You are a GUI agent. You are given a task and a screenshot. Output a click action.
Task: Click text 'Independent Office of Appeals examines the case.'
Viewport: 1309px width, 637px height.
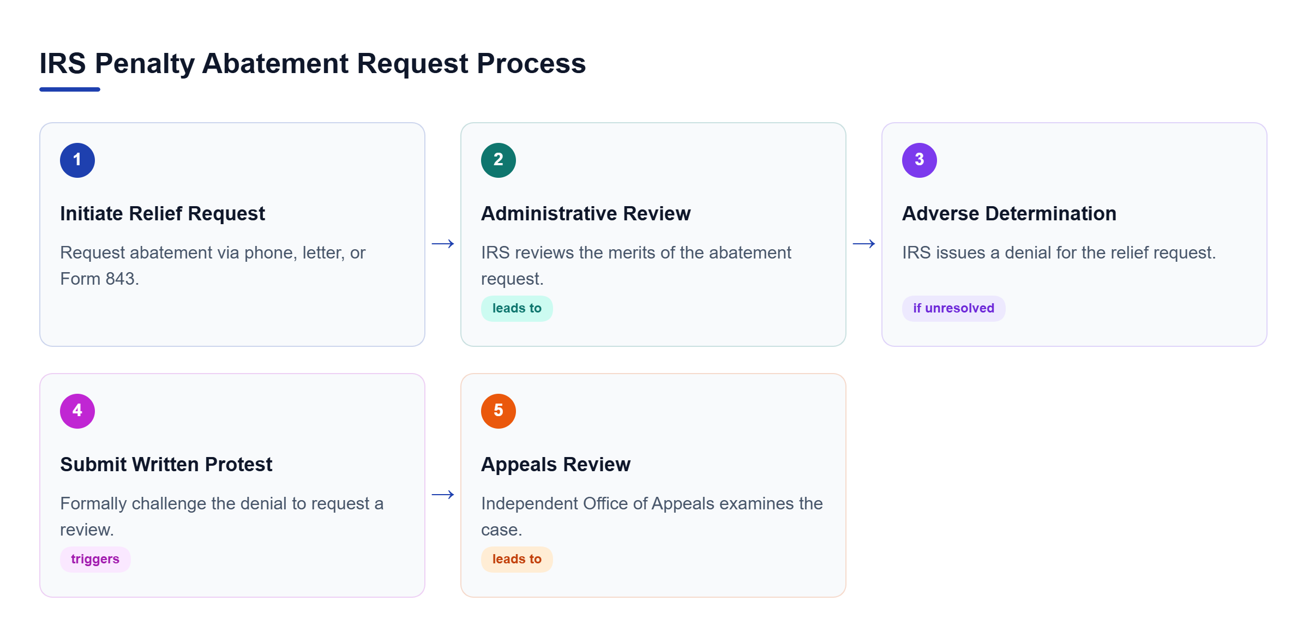tap(652, 516)
